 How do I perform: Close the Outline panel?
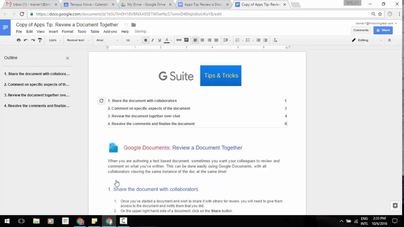pyautogui.click(x=67, y=58)
